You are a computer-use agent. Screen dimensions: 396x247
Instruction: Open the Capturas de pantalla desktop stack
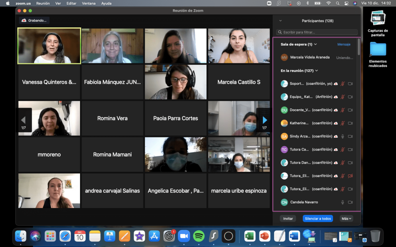378,24
